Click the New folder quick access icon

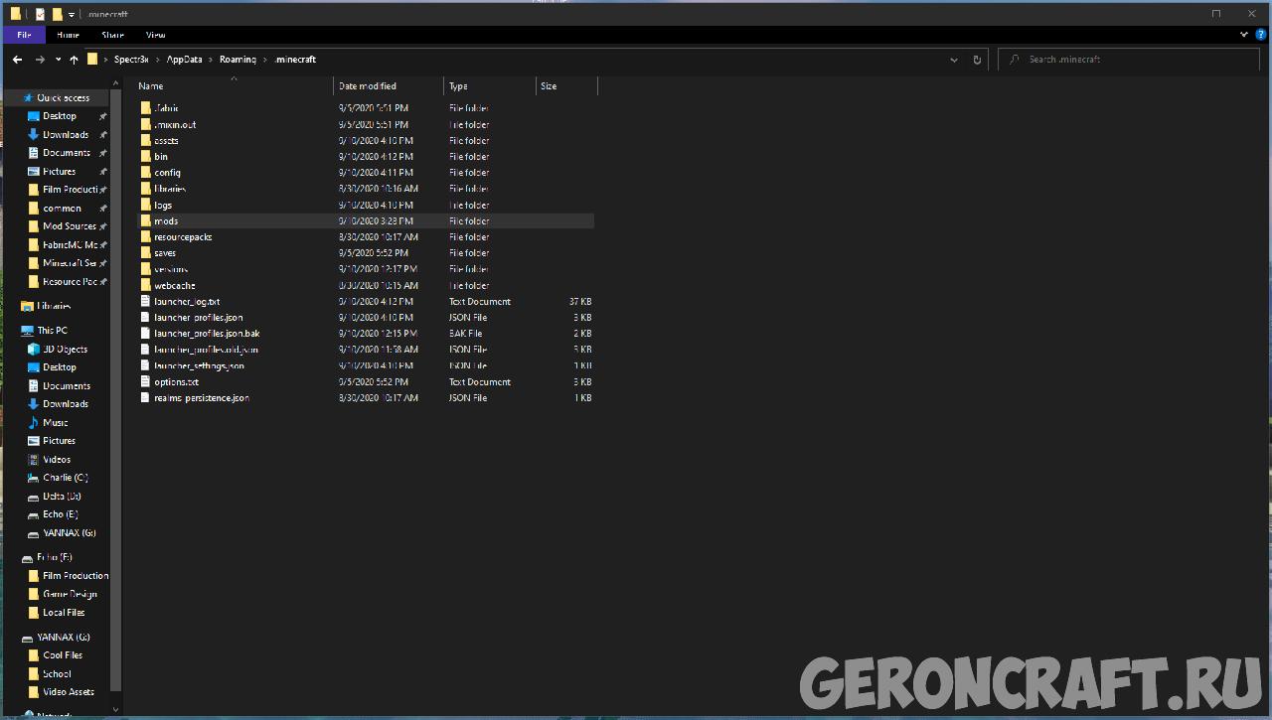57,14
